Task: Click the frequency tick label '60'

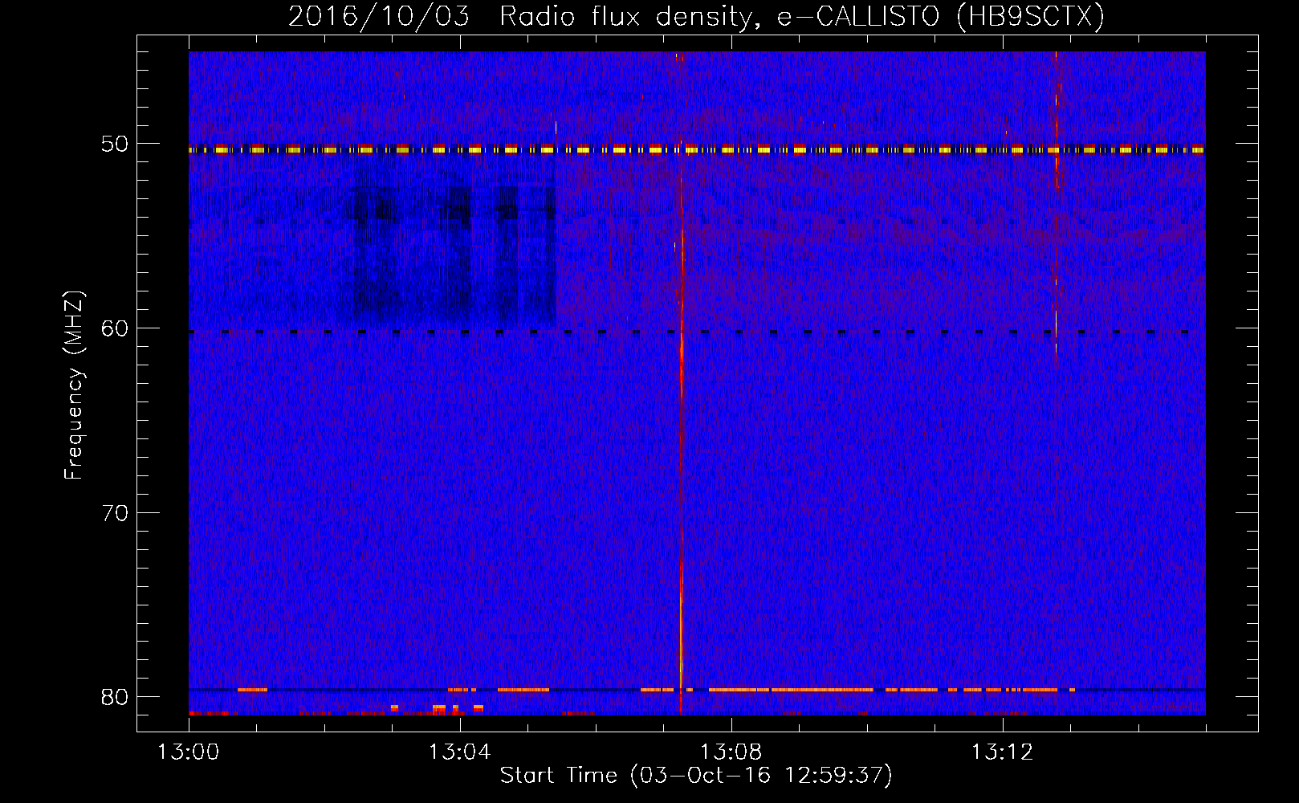Action: (x=115, y=328)
